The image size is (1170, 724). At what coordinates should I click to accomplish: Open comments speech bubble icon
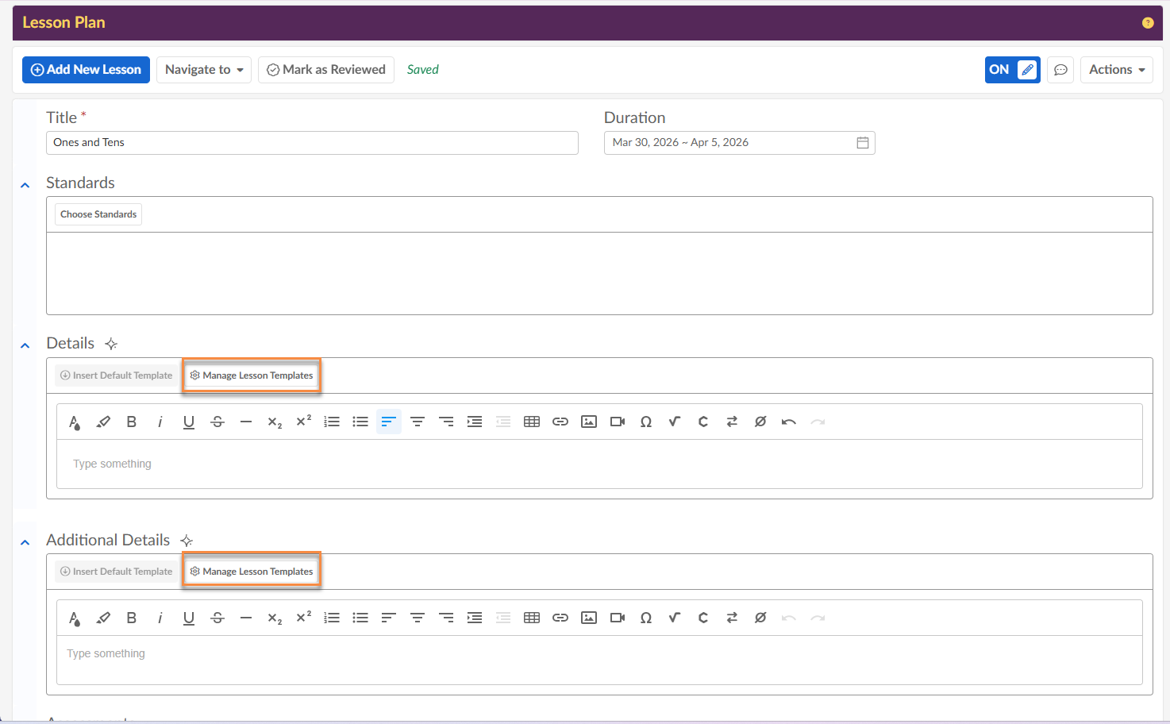1060,70
